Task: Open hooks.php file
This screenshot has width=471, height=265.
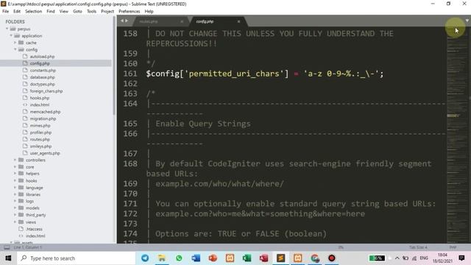Action: click(39, 98)
